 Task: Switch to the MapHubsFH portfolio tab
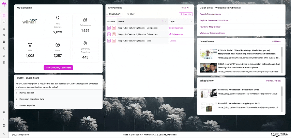[113, 14]
